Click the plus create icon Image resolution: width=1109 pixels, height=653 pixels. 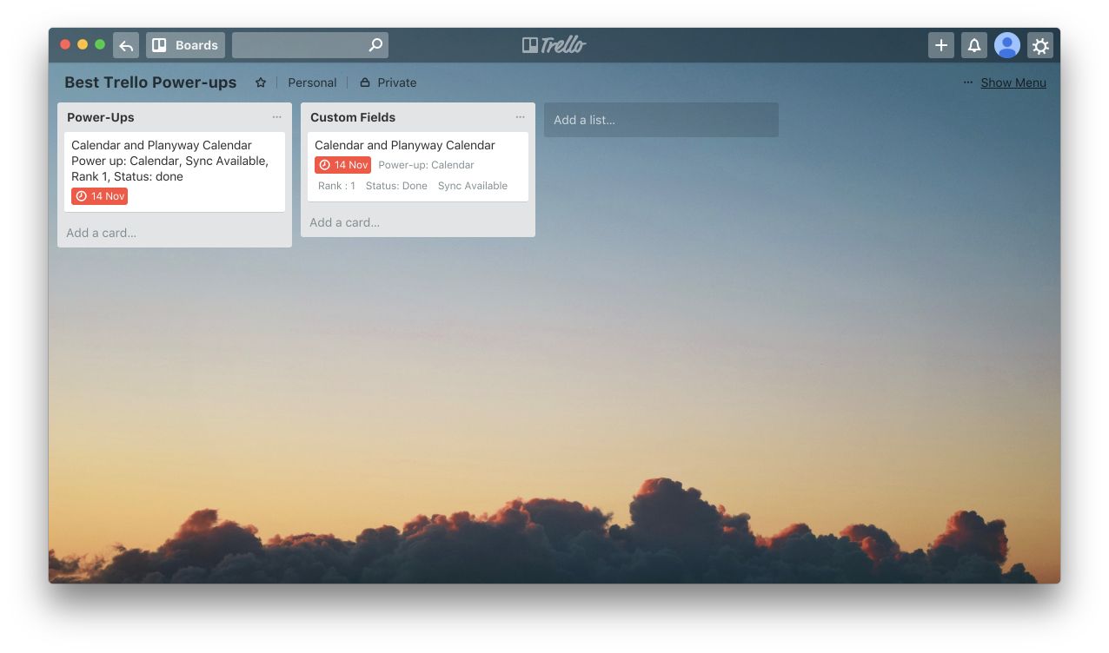pos(941,45)
